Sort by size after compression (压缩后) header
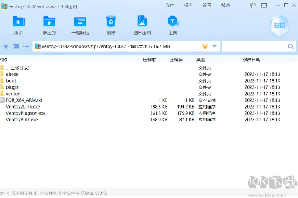This screenshot has width=298, height=198. [176, 60]
